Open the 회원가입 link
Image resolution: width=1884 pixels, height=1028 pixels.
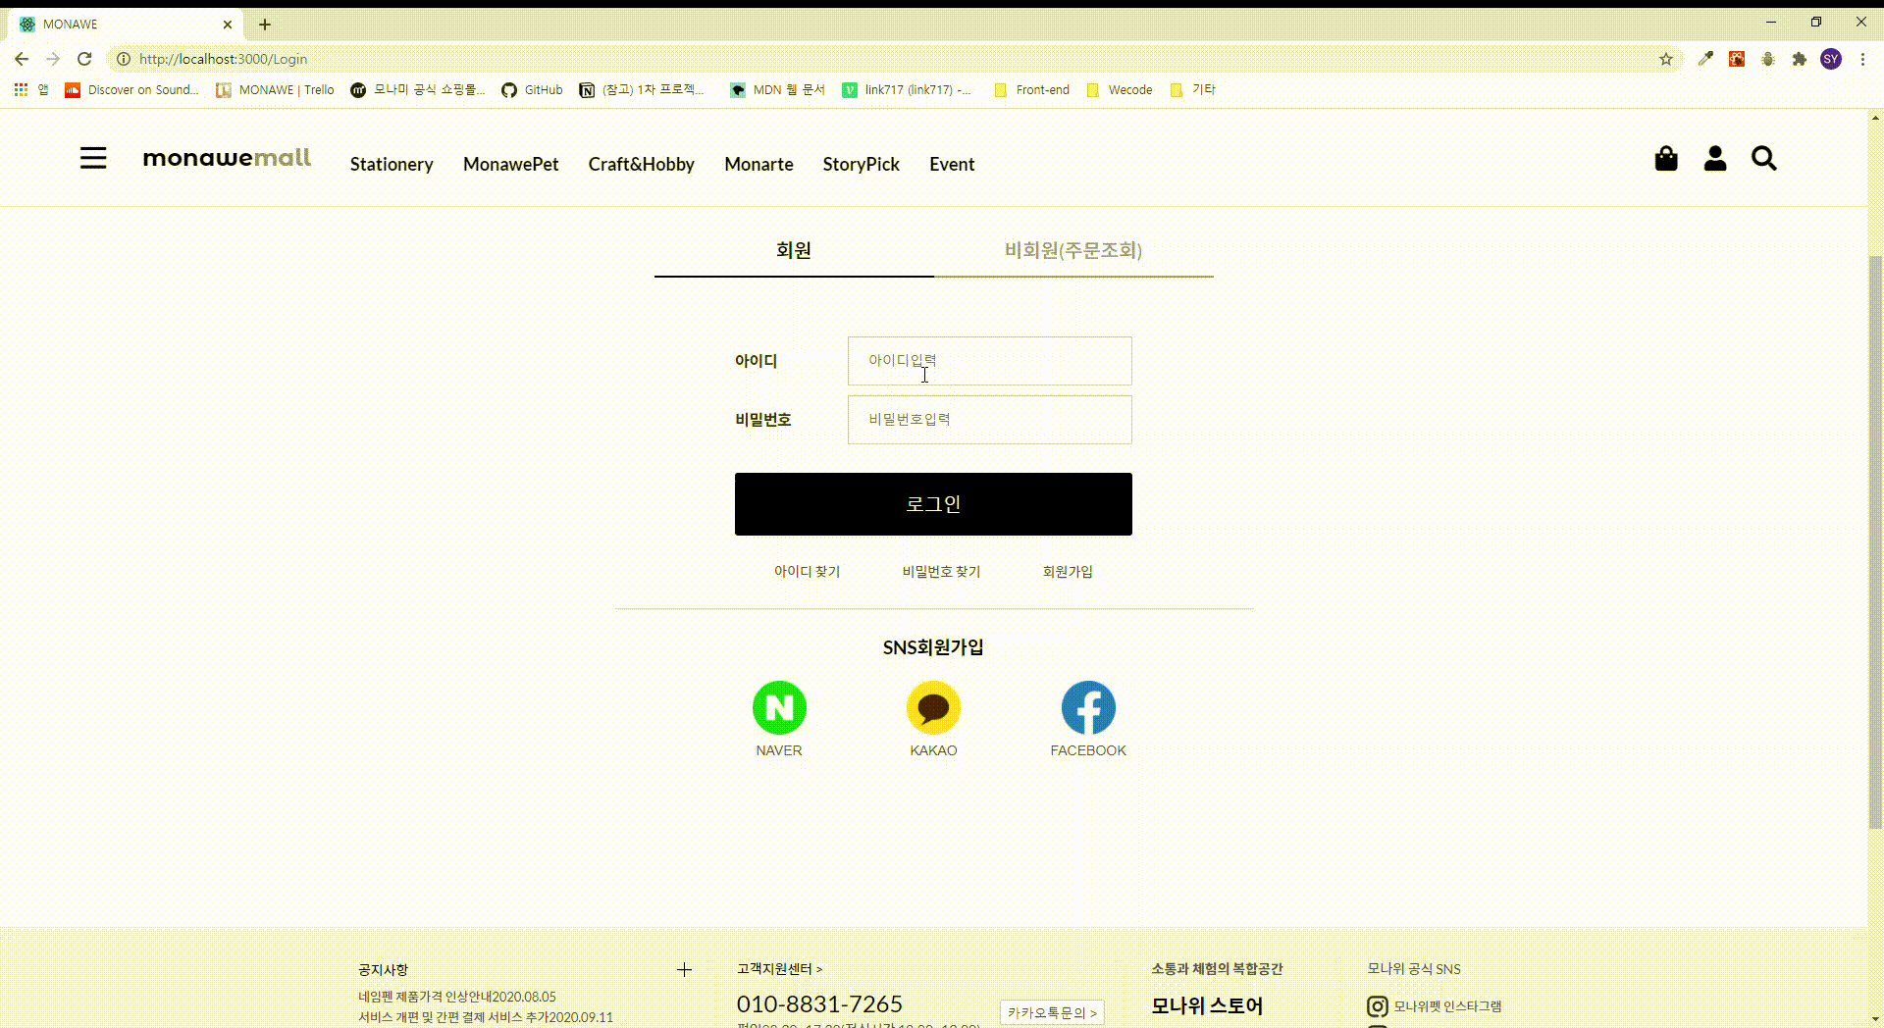tap(1068, 571)
